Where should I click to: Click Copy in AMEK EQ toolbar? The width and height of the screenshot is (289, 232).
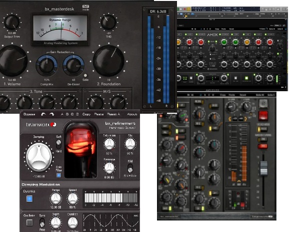(x=217, y=29)
